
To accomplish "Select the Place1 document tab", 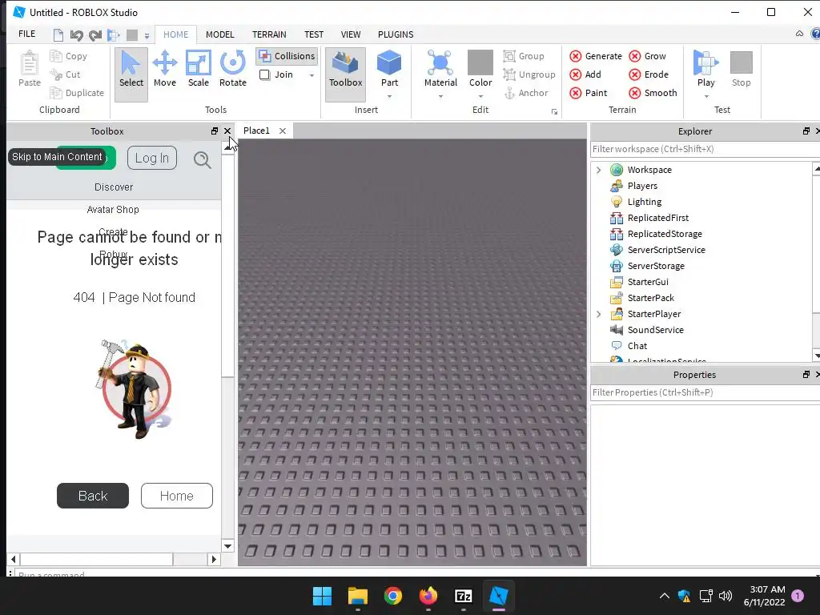I will (256, 131).
